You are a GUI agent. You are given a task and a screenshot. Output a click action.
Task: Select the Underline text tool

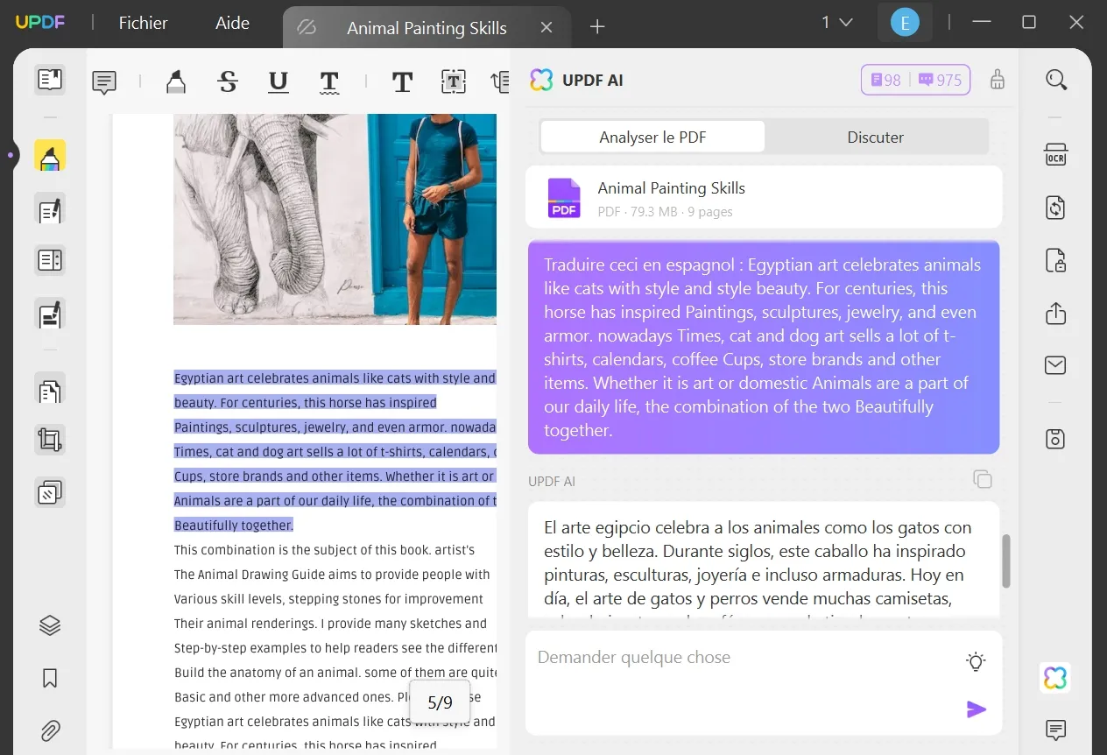point(278,81)
